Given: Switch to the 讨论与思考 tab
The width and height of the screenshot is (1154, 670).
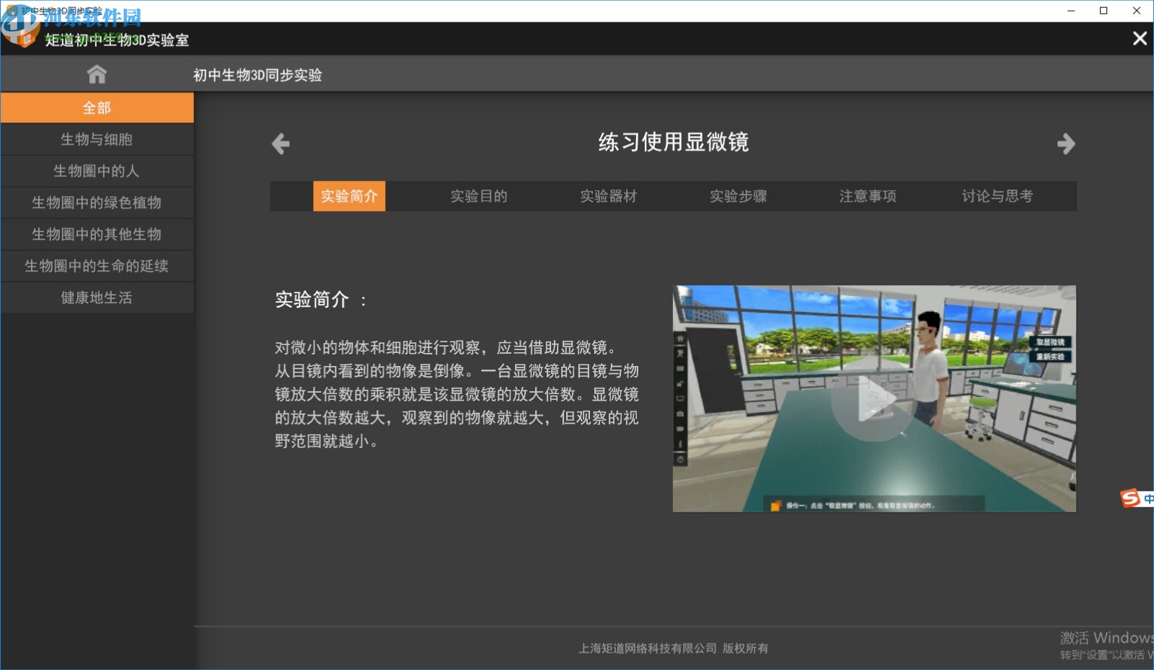Looking at the screenshot, I should (997, 197).
